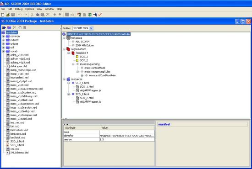Collapse the organizations tree node

(x=64, y=49)
